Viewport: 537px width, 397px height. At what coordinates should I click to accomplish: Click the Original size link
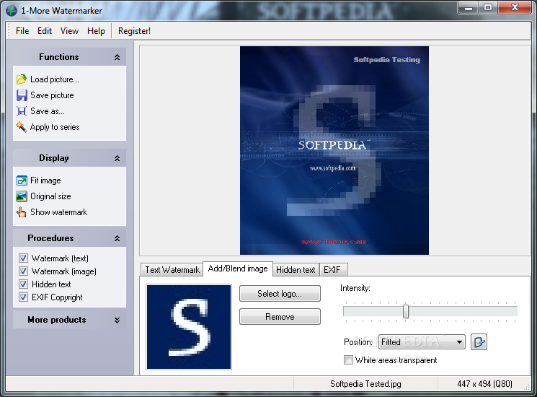(50, 196)
